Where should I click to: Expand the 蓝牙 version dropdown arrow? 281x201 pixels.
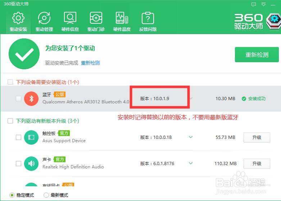[191, 98]
